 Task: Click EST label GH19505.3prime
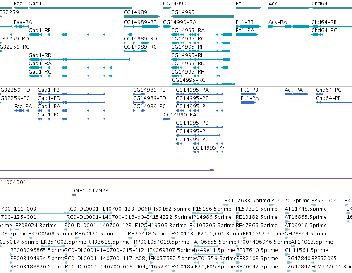pyautogui.click(x=165, y=226)
